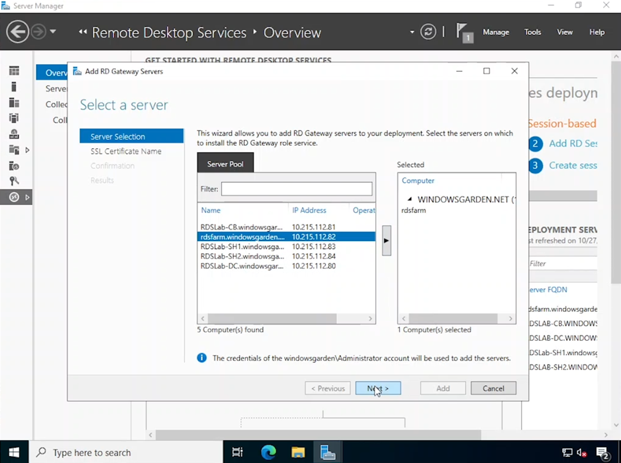Open File Explorer from taskbar

point(298,452)
